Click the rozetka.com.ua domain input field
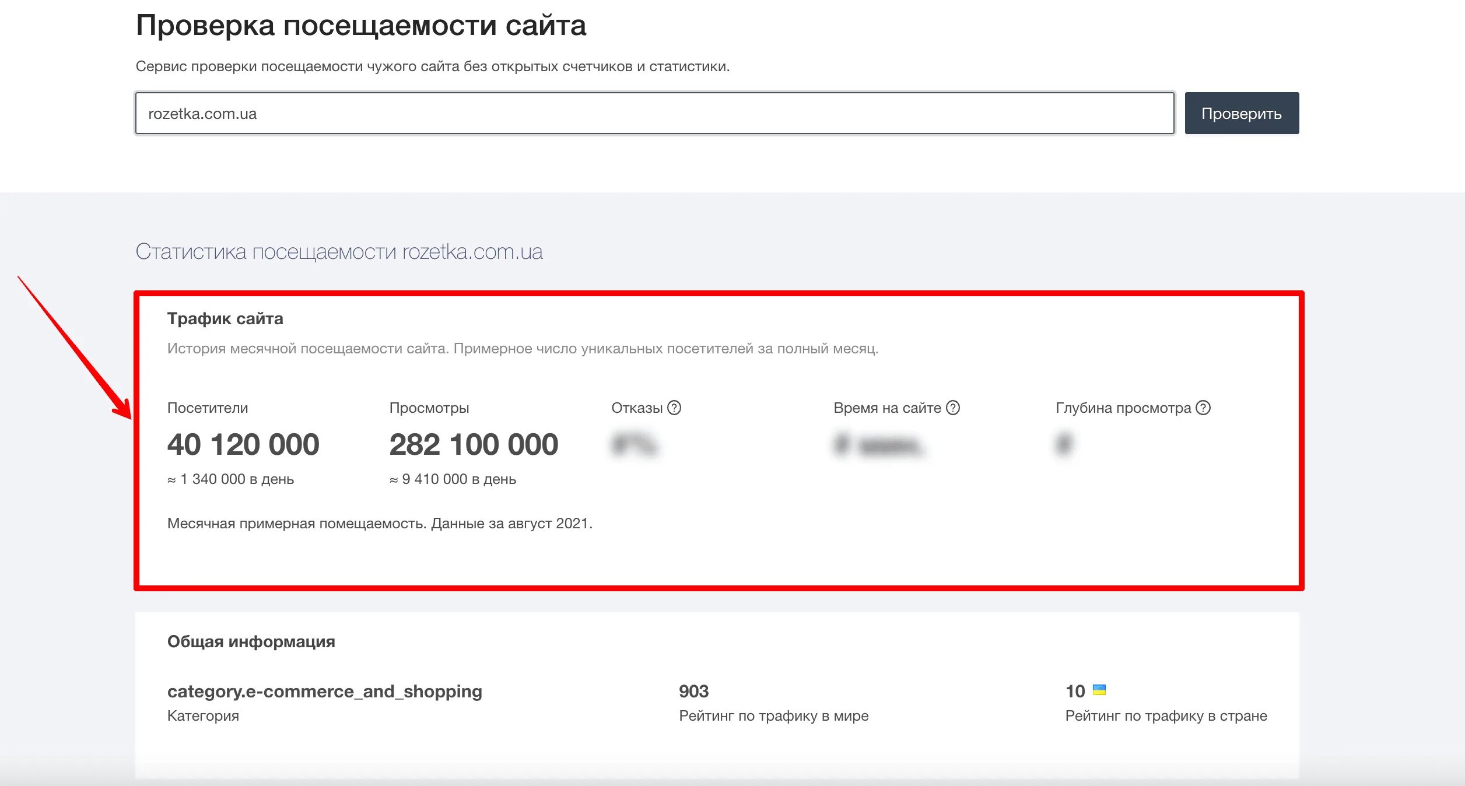This screenshot has width=1465, height=786. [654, 113]
